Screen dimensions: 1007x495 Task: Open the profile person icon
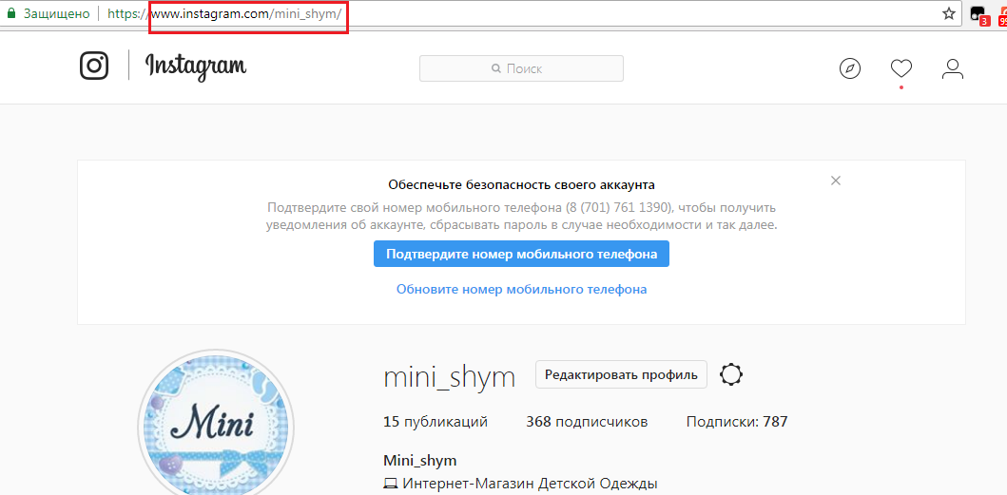point(953,68)
